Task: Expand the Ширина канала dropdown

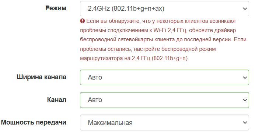Action: pyautogui.click(x=164, y=77)
